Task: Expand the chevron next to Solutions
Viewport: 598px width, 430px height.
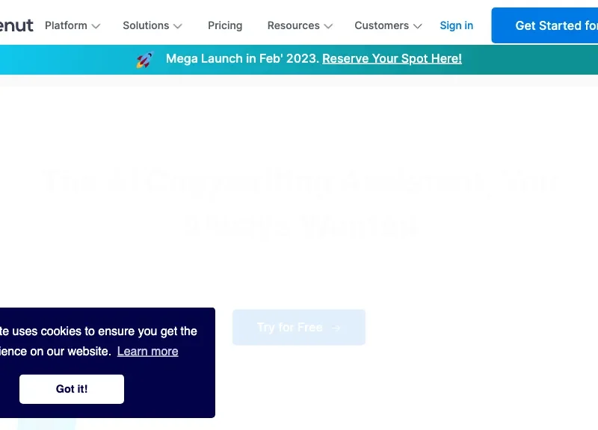Action: click(177, 26)
